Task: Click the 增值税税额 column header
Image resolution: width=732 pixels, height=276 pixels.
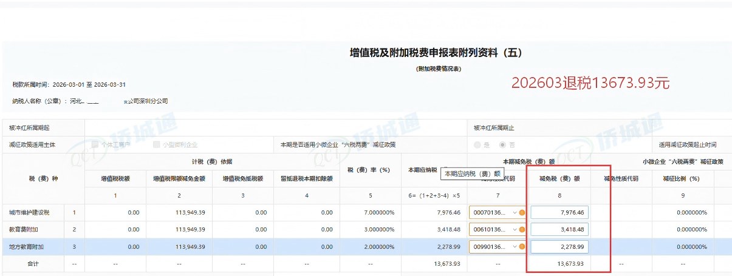Action: pos(115,179)
